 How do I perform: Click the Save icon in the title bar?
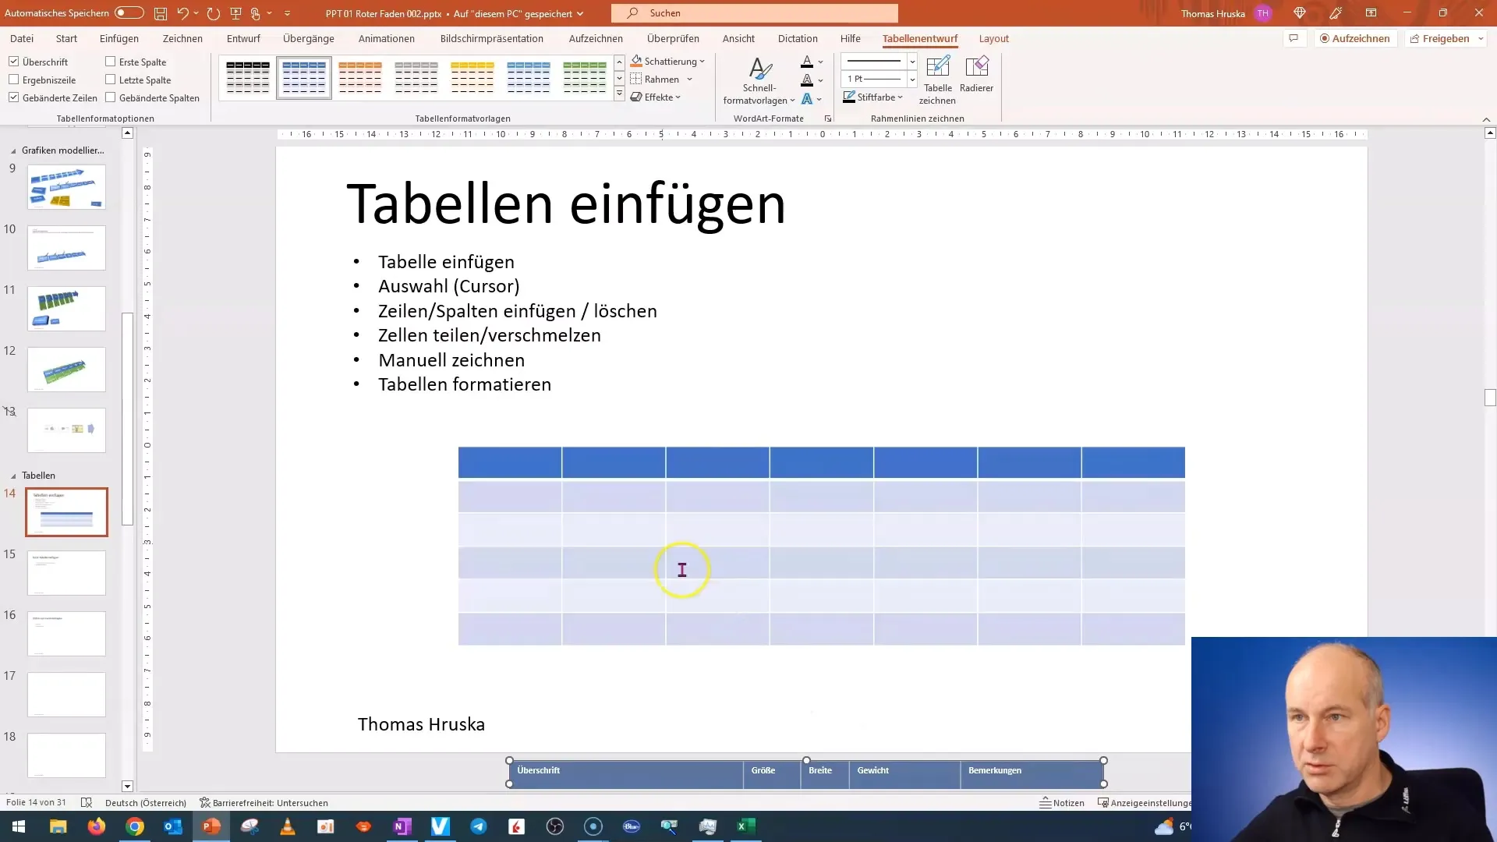tap(160, 13)
